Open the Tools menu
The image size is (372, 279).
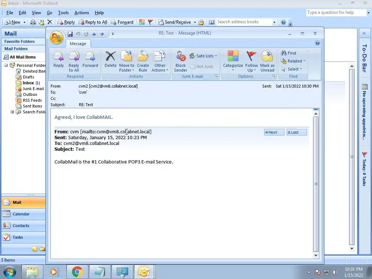point(63,13)
